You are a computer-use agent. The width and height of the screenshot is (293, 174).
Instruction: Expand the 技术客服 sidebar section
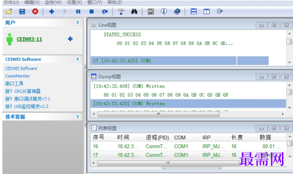tap(78, 117)
